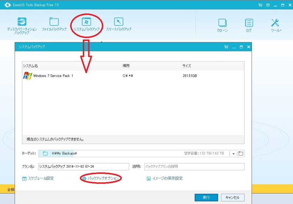293x204 pixels.
Task: Open Backup Options (バックアップオプション)
Action: [x=101, y=179]
